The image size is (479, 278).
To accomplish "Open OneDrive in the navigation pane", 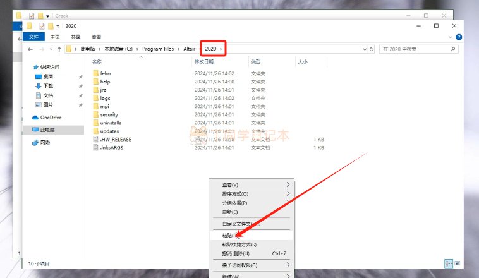I will [51, 118].
